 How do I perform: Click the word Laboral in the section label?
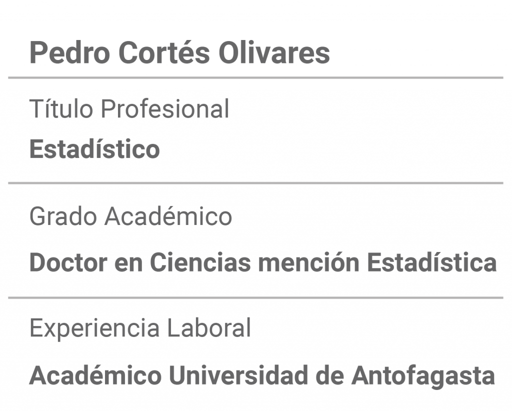(x=209, y=328)
